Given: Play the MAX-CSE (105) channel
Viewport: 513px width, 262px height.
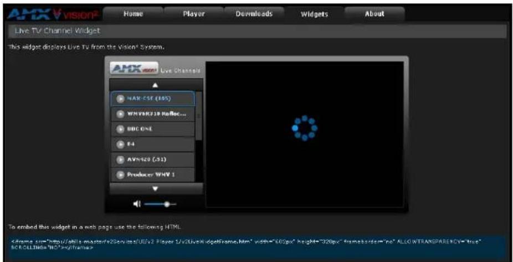Looking at the screenshot, I should [153, 99].
